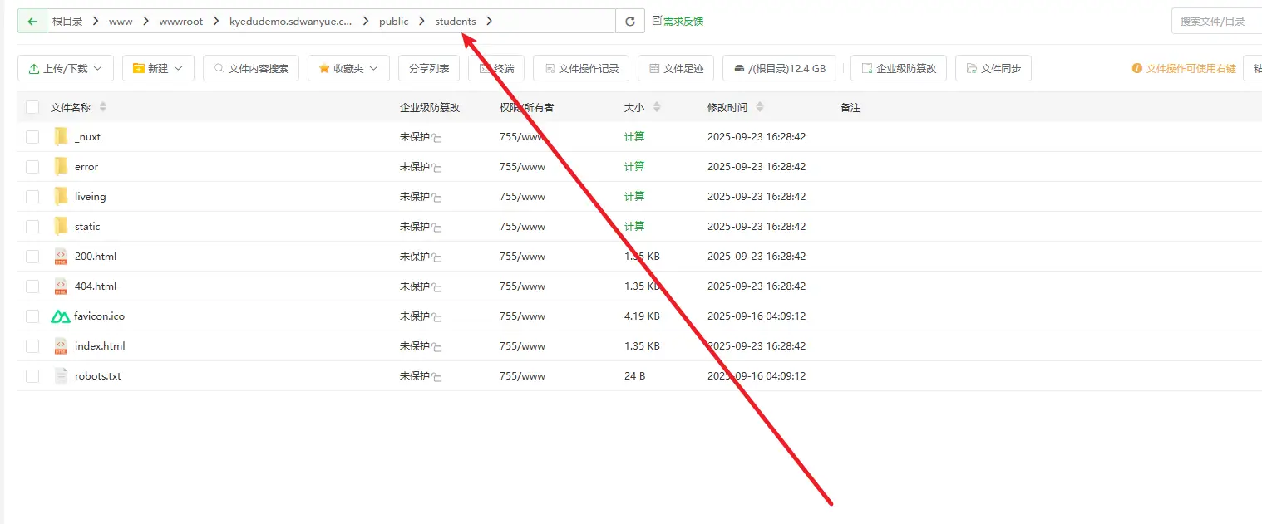1262x524 pixels.
Task: Click the 404.html file icon
Action: [61, 286]
